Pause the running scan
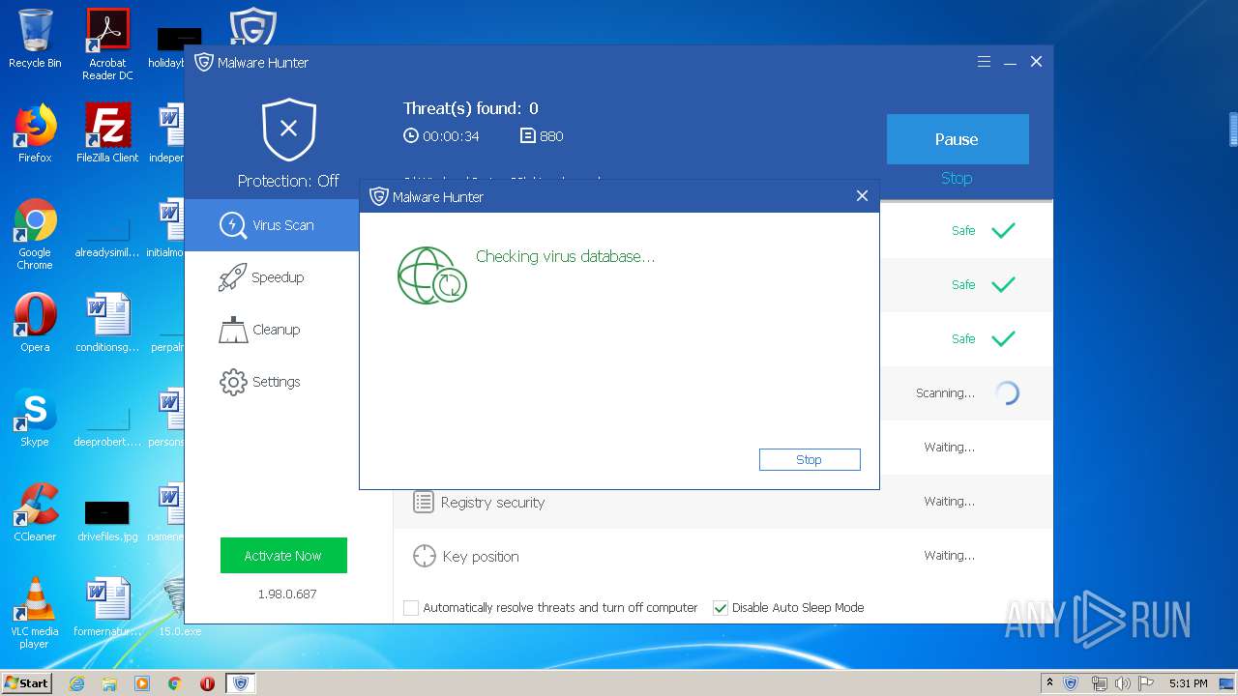Image resolution: width=1238 pixels, height=696 pixels. click(x=958, y=139)
